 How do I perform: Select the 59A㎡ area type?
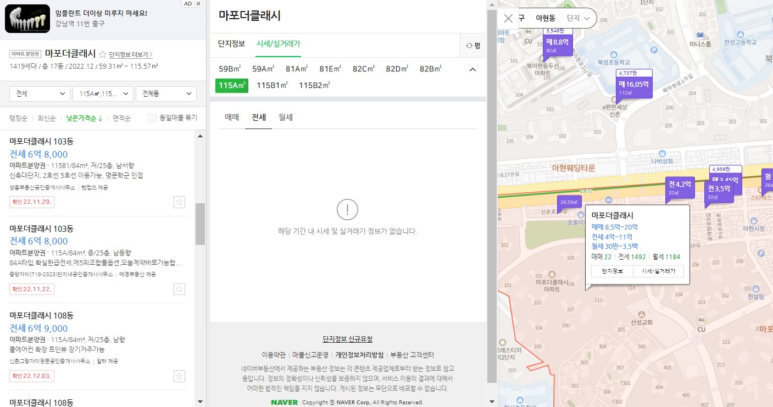(264, 69)
